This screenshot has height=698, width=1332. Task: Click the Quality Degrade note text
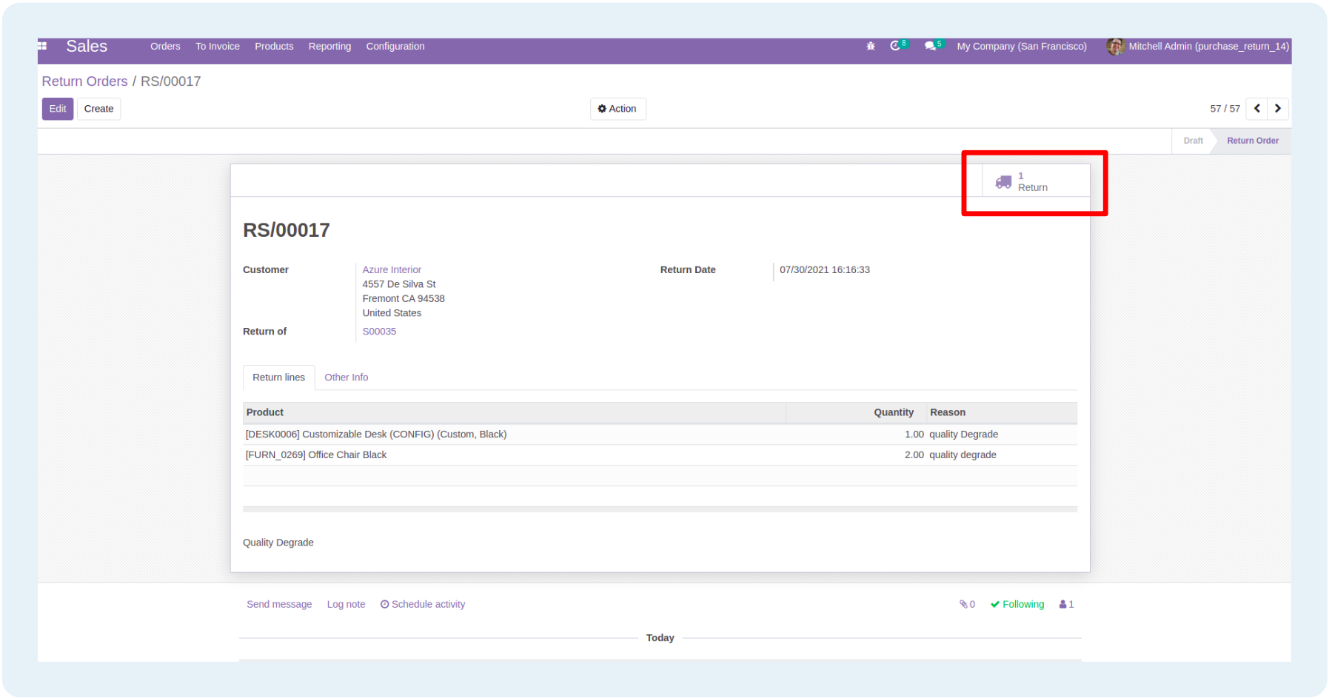click(x=278, y=543)
